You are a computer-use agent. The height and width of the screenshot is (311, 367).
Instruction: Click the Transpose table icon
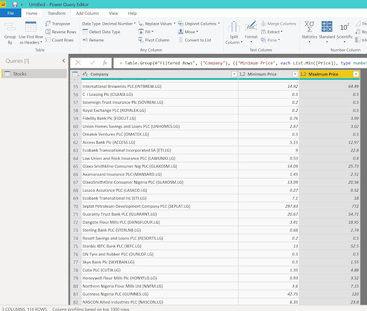48,24
